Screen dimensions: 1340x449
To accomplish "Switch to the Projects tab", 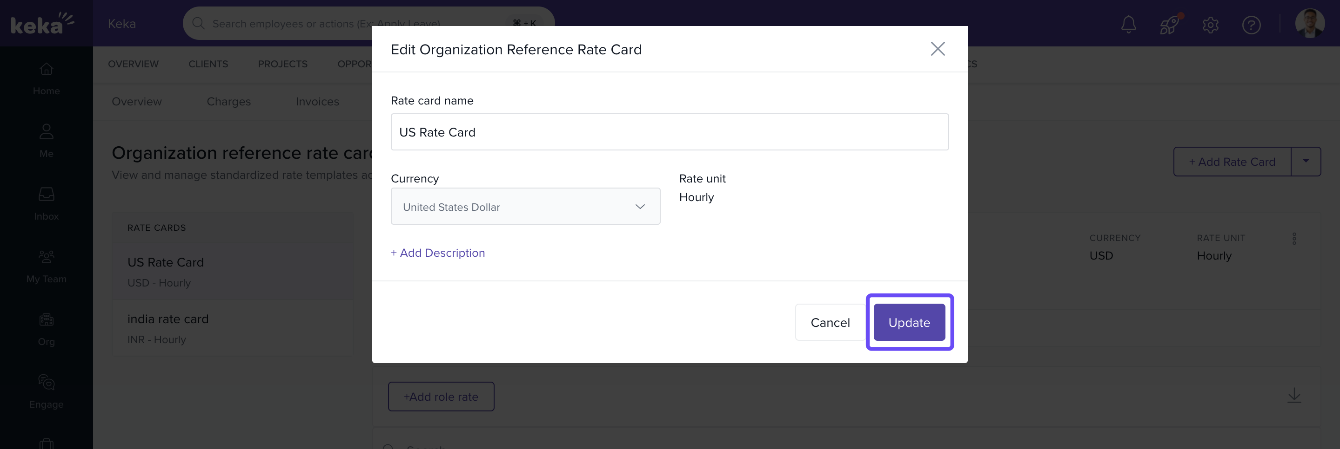I will pos(282,64).
